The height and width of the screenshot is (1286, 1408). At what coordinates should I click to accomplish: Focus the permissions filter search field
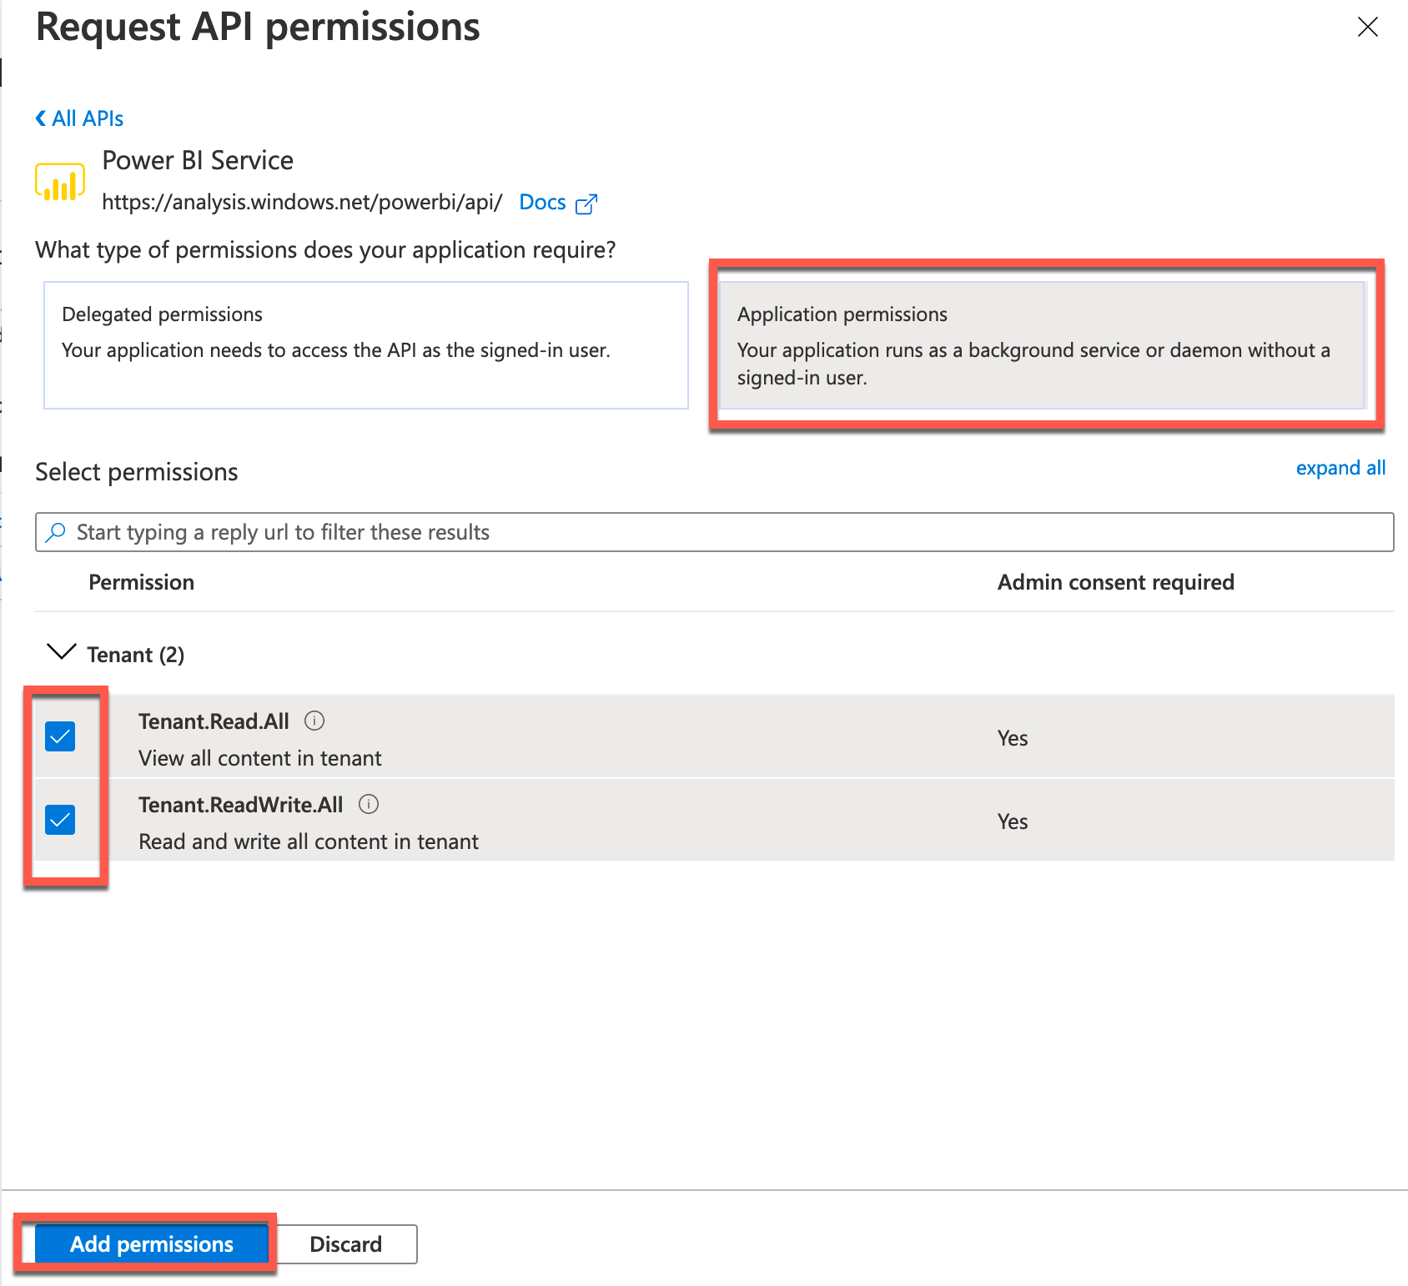point(715,532)
